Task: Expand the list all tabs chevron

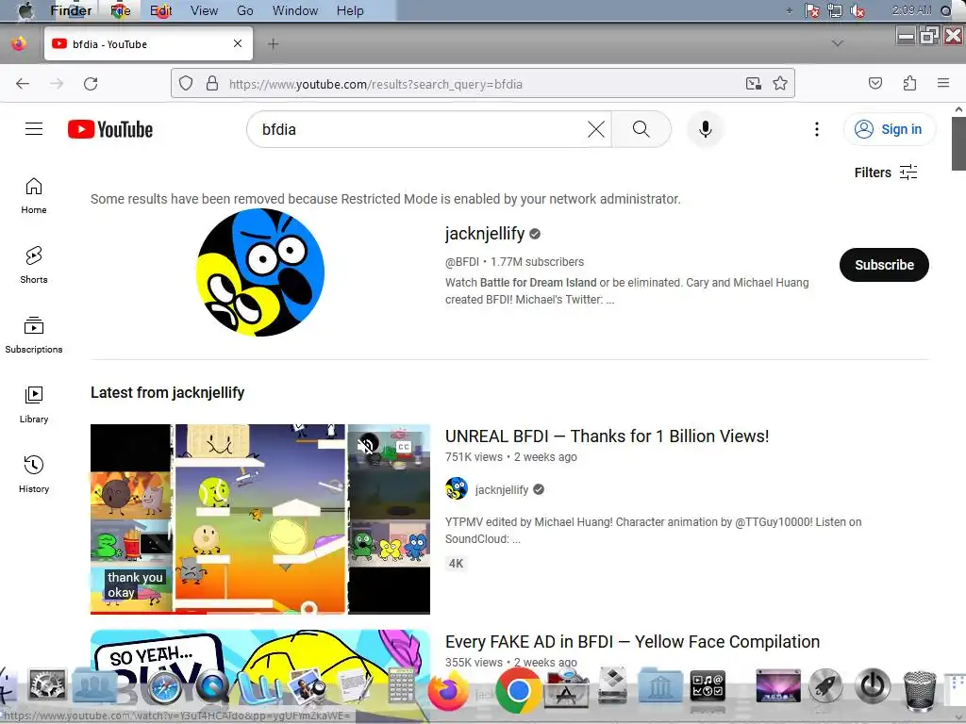Action: (x=838, y=43)
